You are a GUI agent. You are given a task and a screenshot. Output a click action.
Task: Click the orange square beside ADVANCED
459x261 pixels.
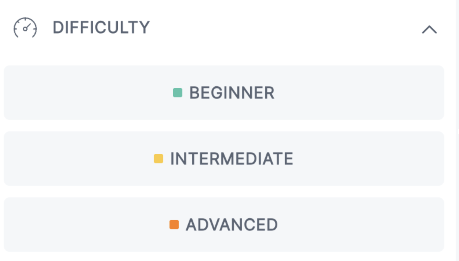coord(174,224)
